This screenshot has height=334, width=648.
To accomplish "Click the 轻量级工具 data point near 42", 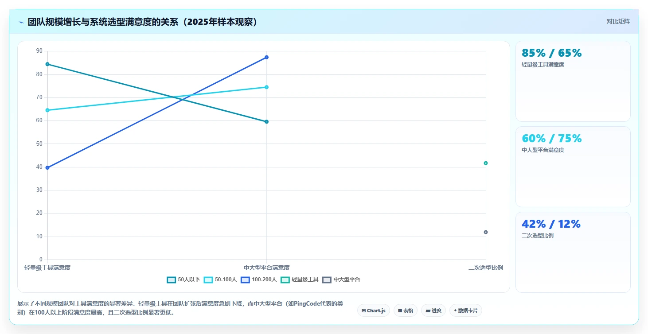I will click(x=486, y=163).
